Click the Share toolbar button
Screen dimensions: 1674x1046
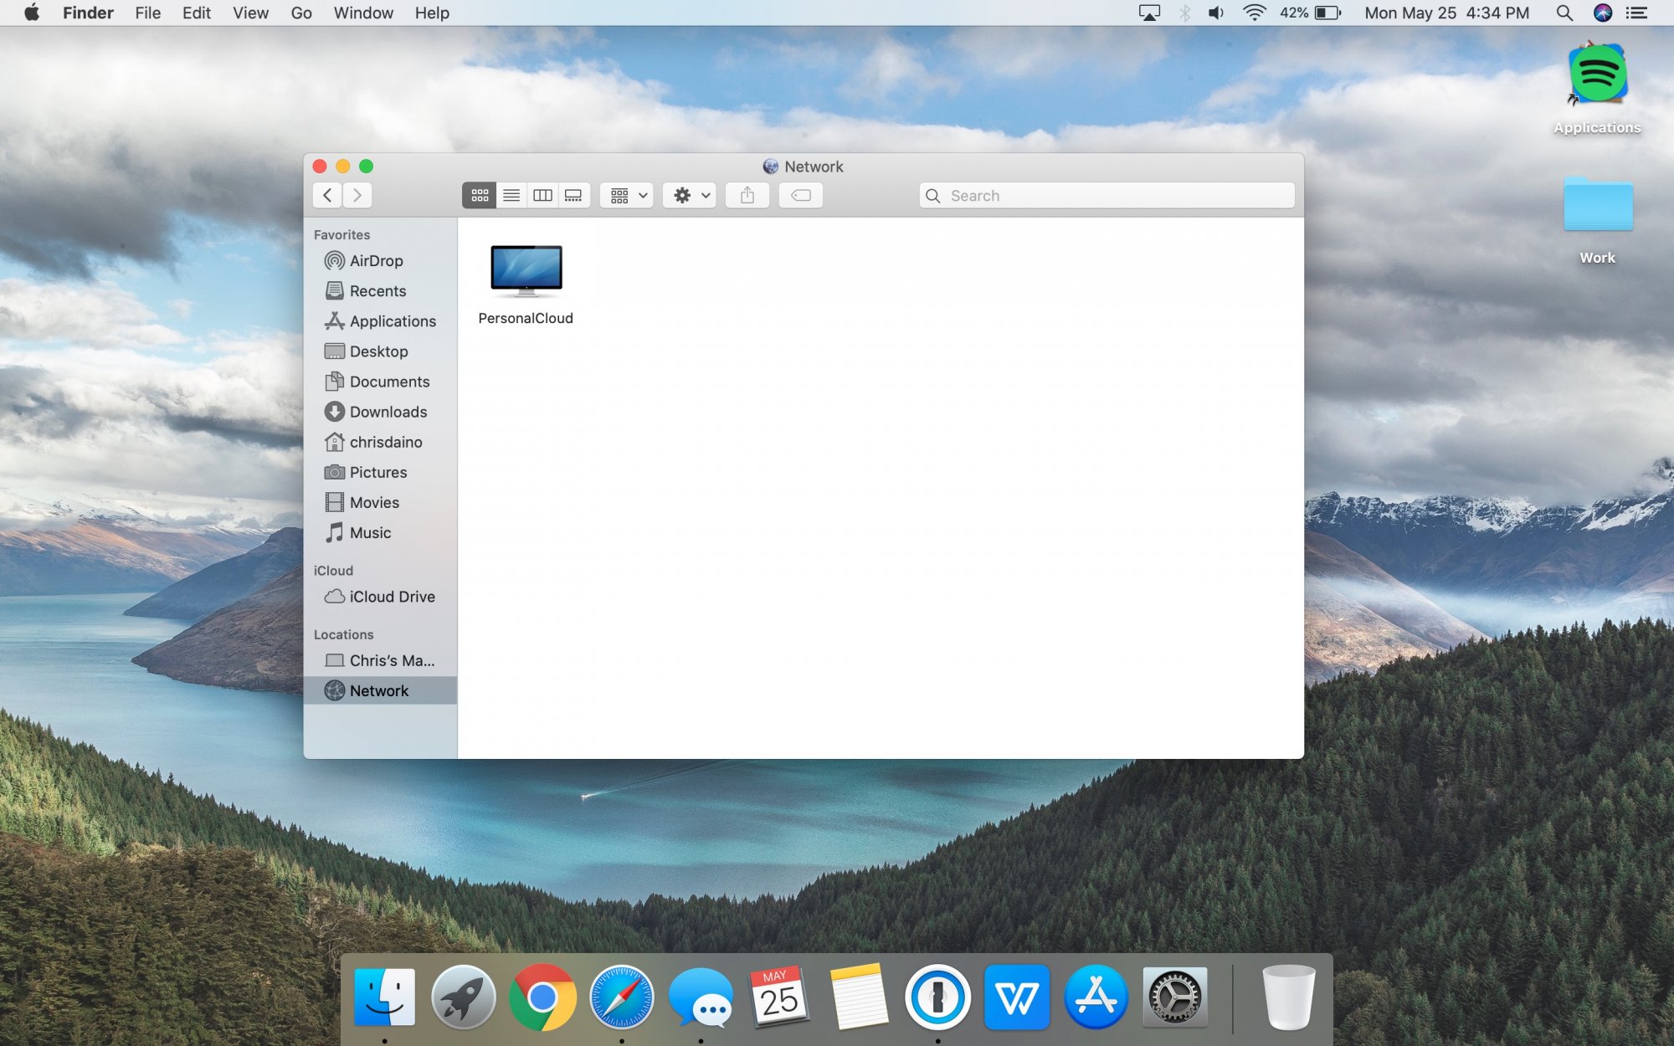(x=747, y=195)
